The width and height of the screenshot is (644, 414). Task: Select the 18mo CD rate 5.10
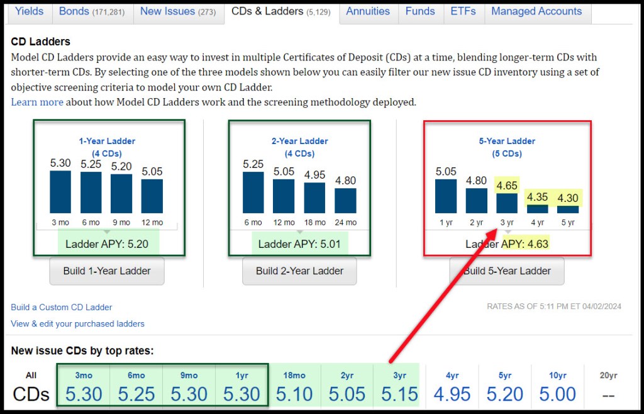(x=294, y=394)
